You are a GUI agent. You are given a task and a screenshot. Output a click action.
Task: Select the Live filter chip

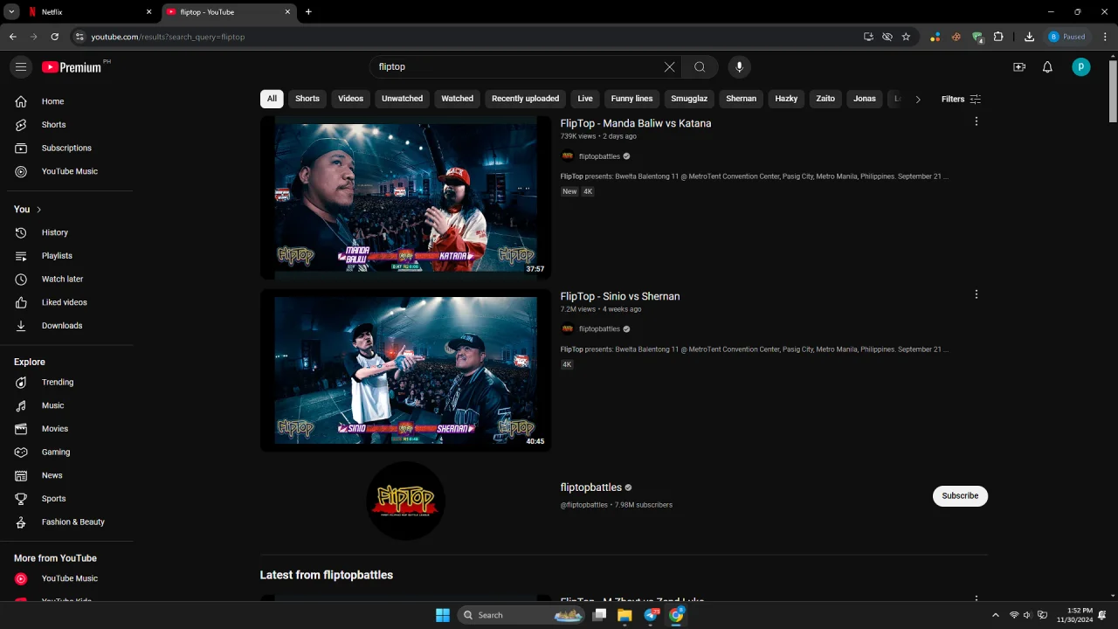coord(585,99)
